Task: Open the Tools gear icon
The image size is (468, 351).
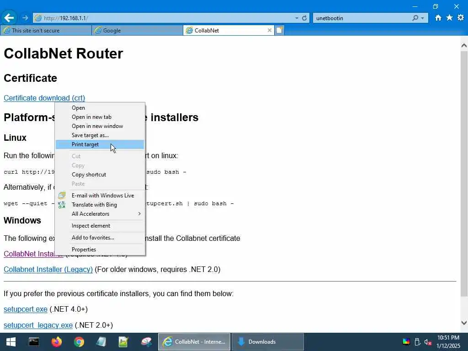Action: [461, 18]
